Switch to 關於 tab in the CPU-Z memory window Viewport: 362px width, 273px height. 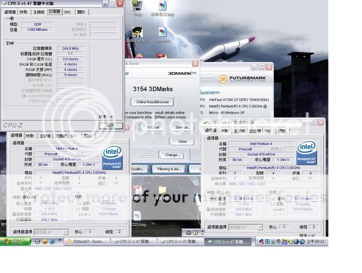(81, 12)
